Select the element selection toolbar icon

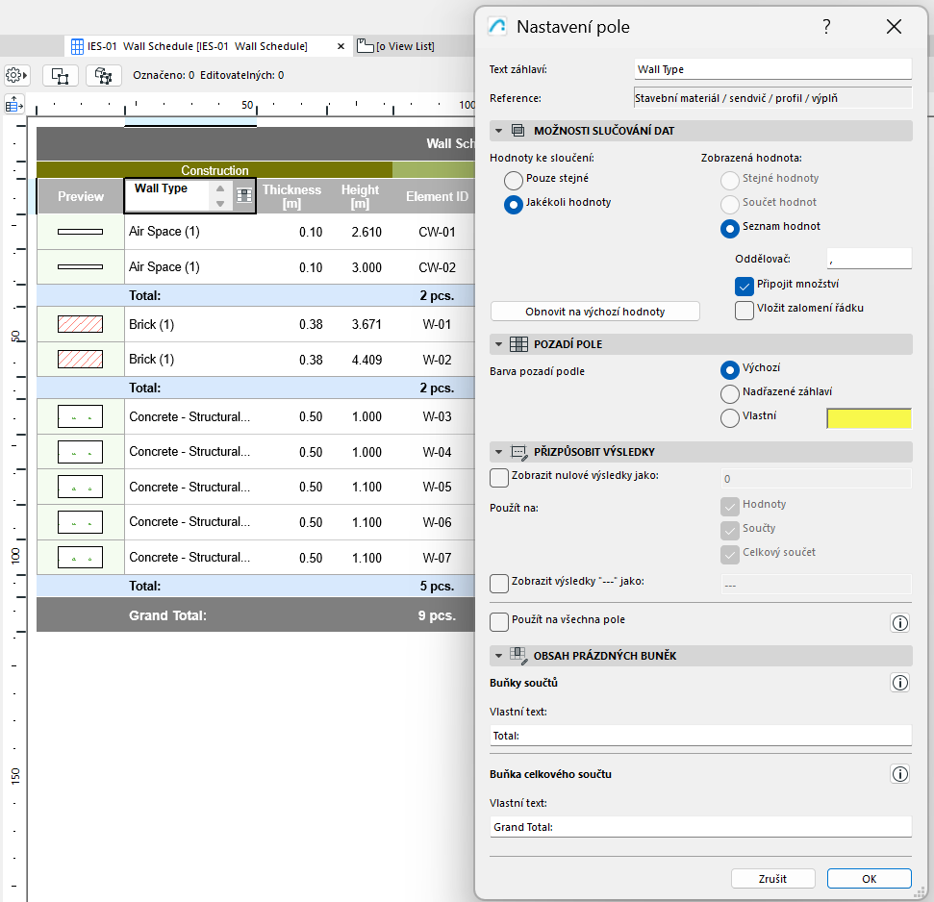tap(60, 74)
